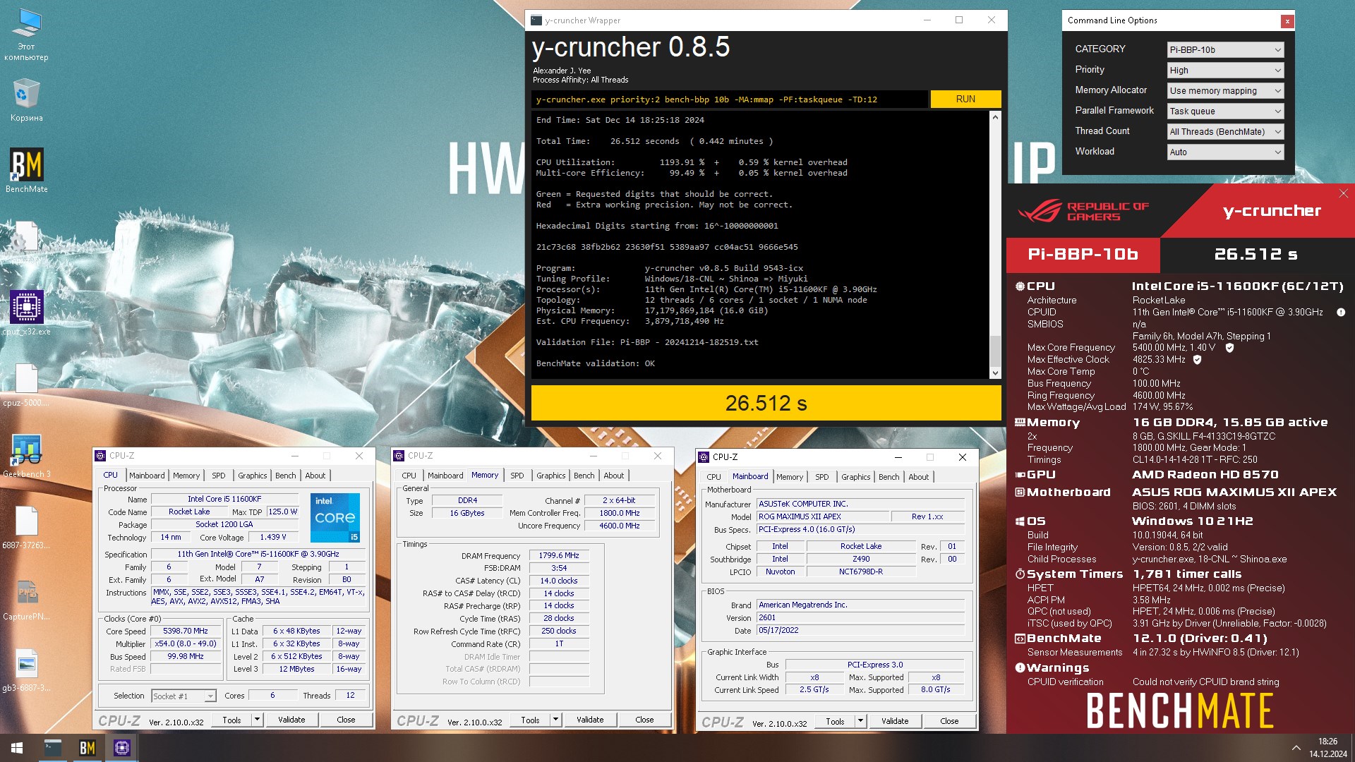Expand the Tools arrow in CPU-Z Mainboard window
Viewport: 1355px width, 762px height.
pos(860,721)
